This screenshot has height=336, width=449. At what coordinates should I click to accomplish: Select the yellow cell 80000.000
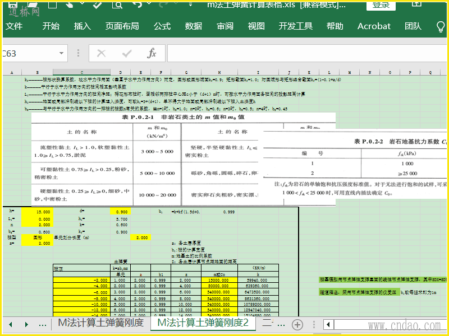219,286
